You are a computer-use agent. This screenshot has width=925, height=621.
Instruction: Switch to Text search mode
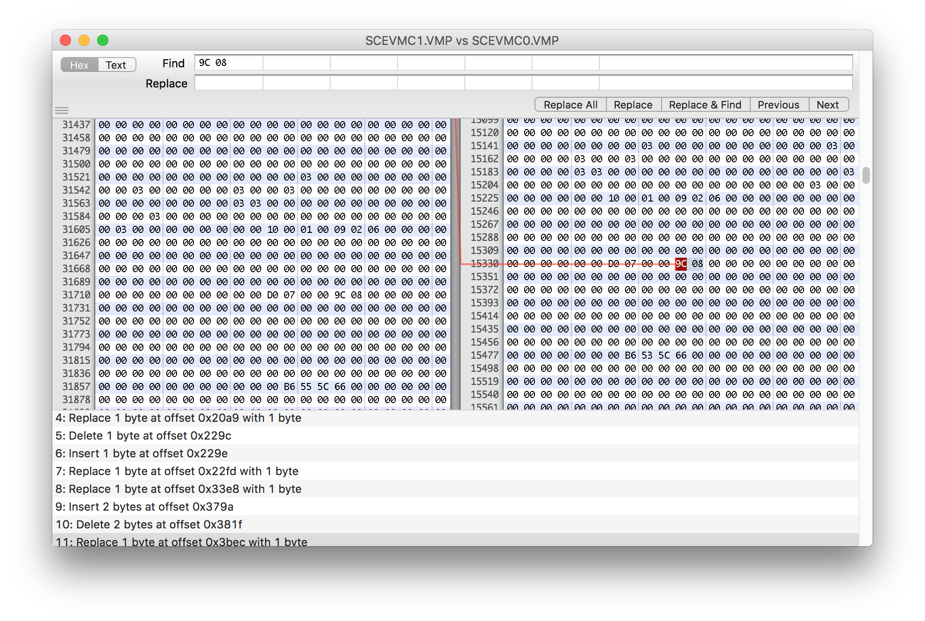[x=116, y=65]
